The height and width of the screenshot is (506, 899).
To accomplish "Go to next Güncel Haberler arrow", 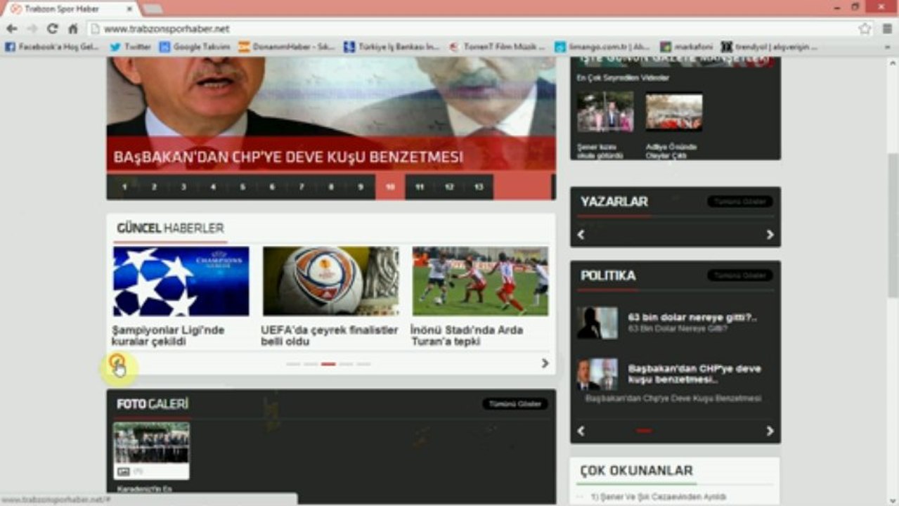I will [545, 363].
